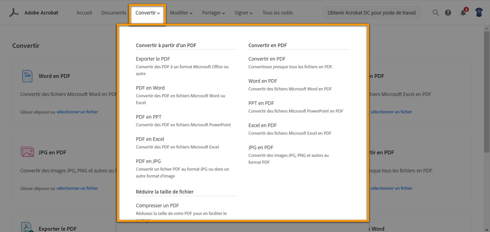Image resolution: width=490 pixels, height=232 pixels.
Task: Select Compresser un PDF menu entry
Action: tap(157, 206)
